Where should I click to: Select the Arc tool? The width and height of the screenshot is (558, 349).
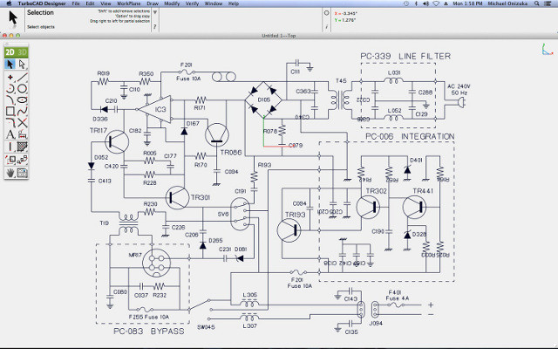click(x=10, y=88)
